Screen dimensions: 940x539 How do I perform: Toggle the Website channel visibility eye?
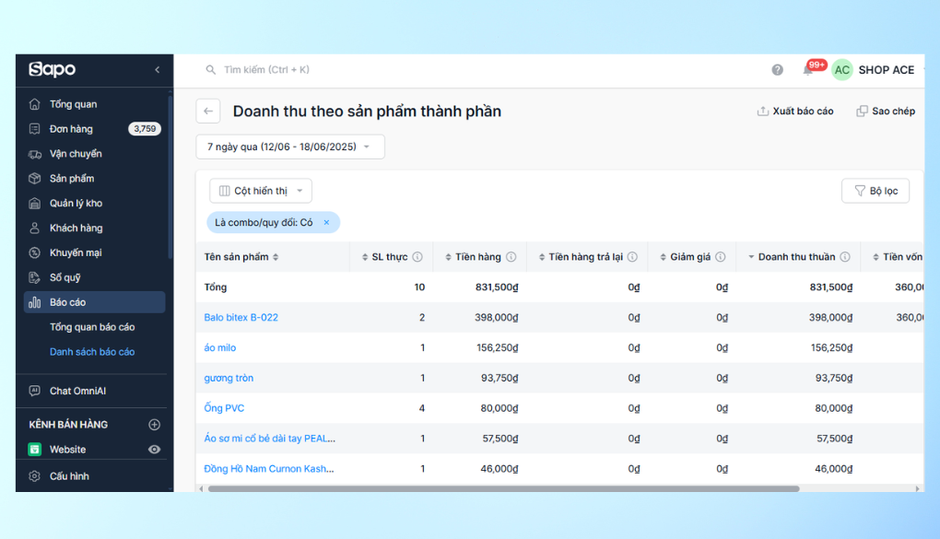coord(154,449)
